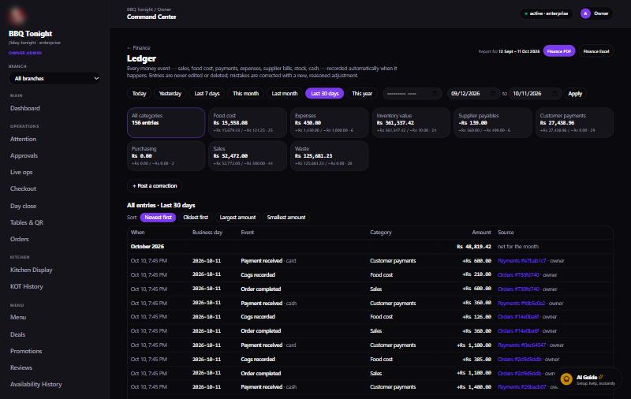Click the 09/12/2026 start date field
This screenshot has width=631, height=399.
[x=473, y=93]
